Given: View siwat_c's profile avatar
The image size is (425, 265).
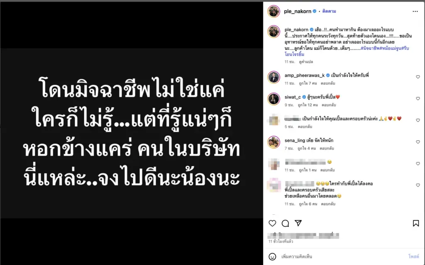Looking at the screenshot, I should point(274,99).
